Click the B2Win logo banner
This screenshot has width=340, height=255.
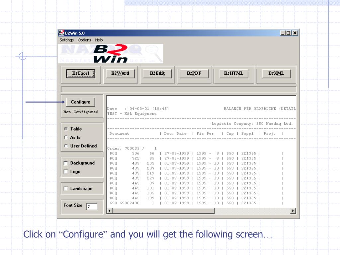(x=111, y=53)
